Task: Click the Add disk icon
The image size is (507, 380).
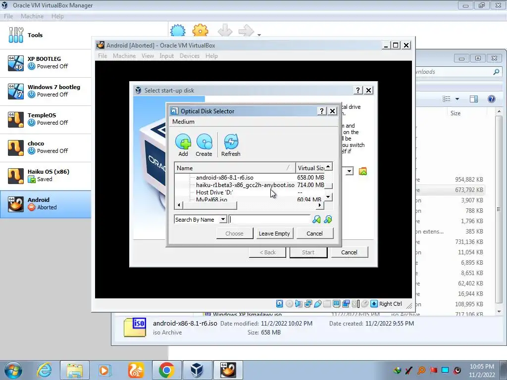Action: pyautogui.click(x=183, y=142)
